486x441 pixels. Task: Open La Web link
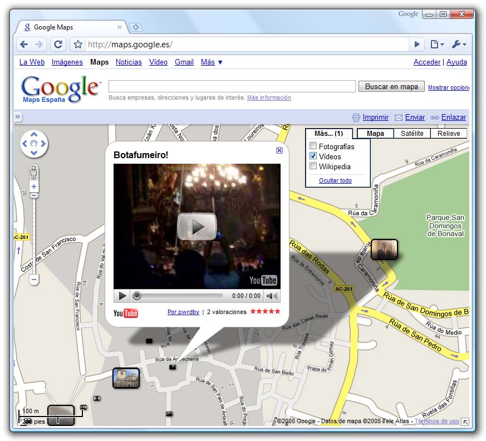(x=32, y=62)
